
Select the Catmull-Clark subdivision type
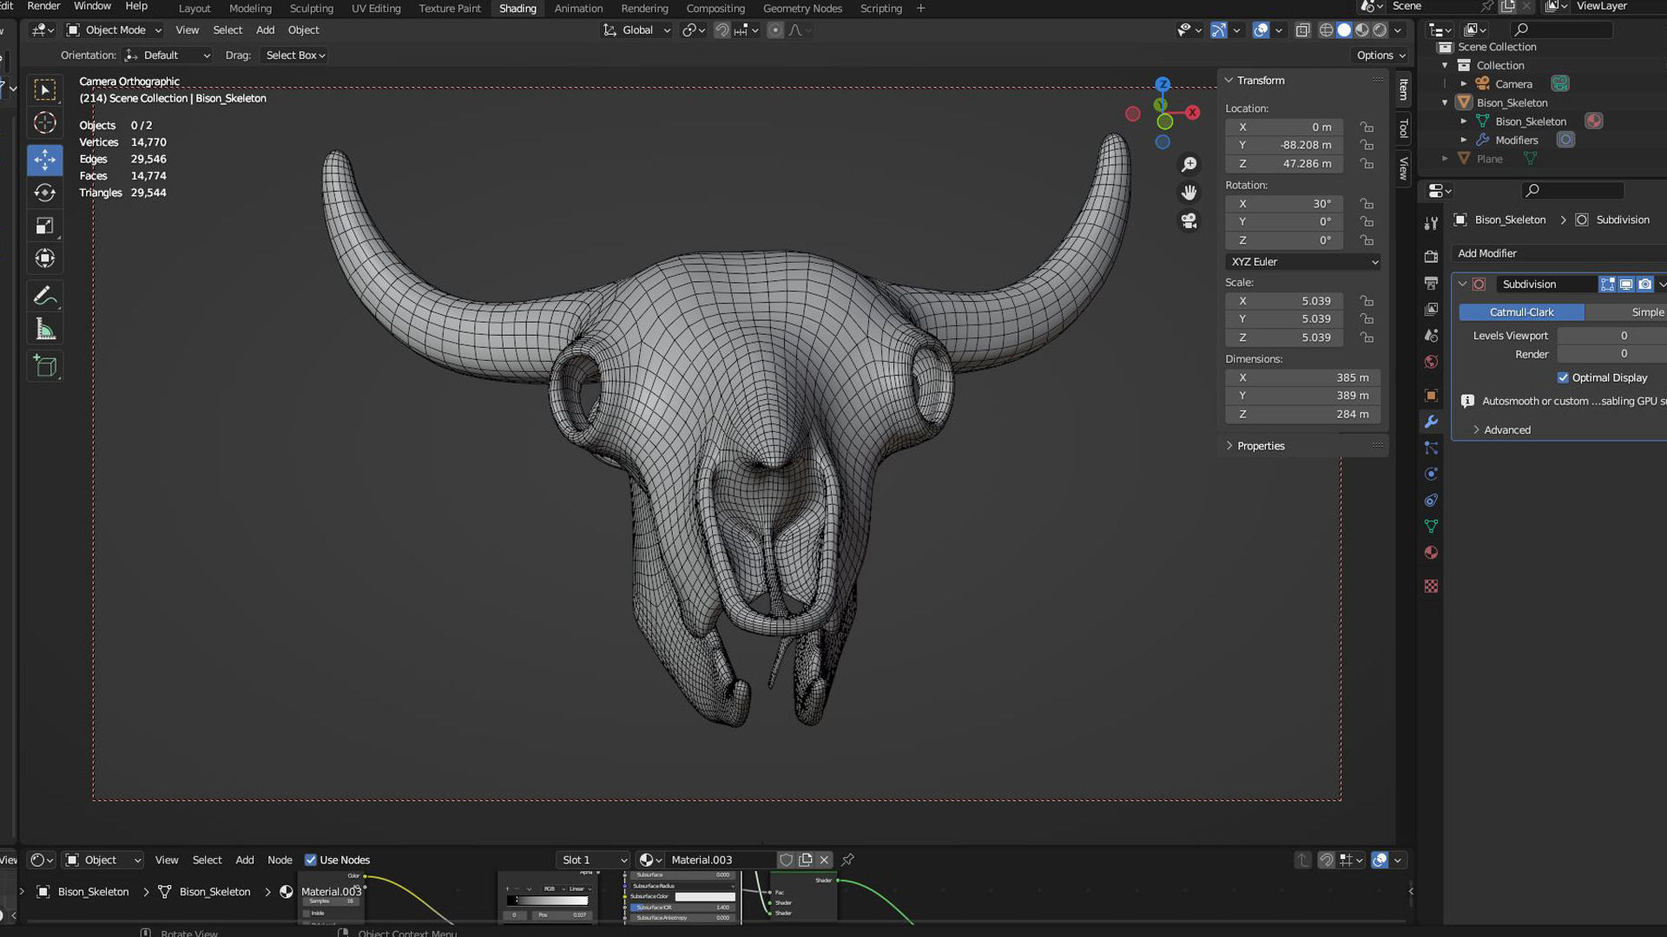(x=1521, y=312)
